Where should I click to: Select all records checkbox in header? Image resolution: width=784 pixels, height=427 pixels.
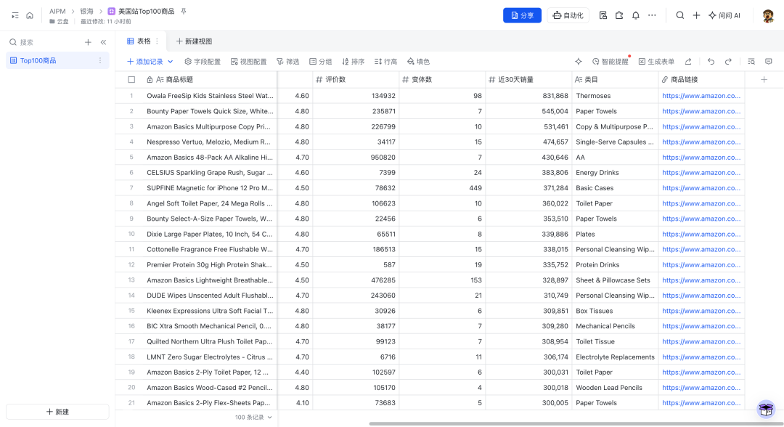pos(131,79)
